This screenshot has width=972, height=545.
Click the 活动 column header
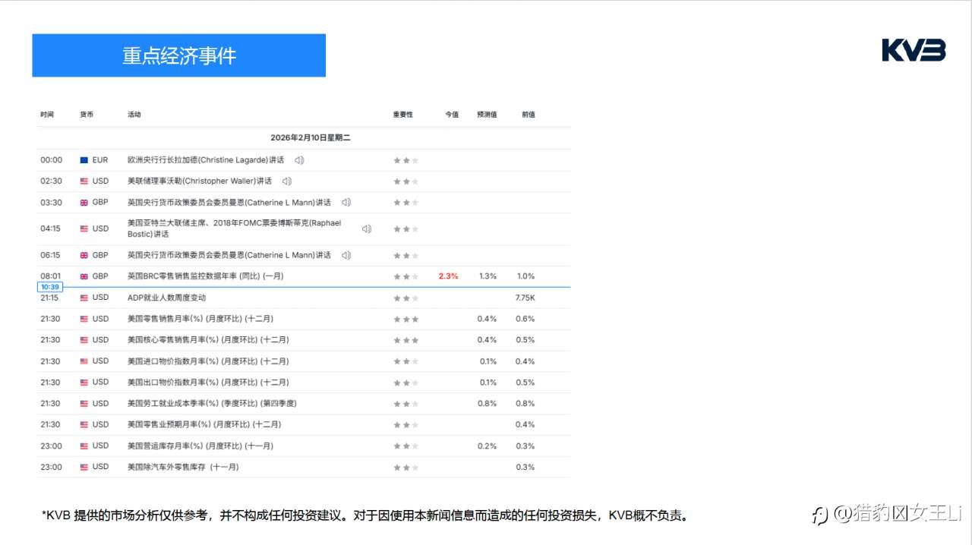[x=134, y=114]
